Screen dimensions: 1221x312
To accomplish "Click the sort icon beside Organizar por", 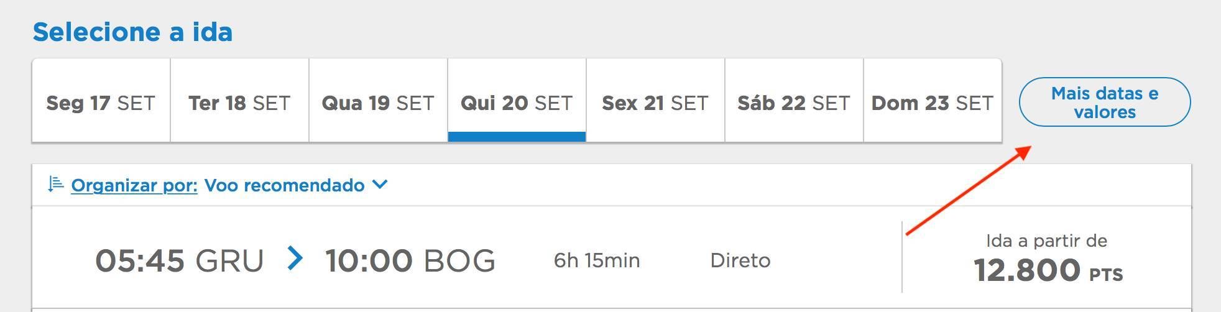I will [x=55, y=184].
